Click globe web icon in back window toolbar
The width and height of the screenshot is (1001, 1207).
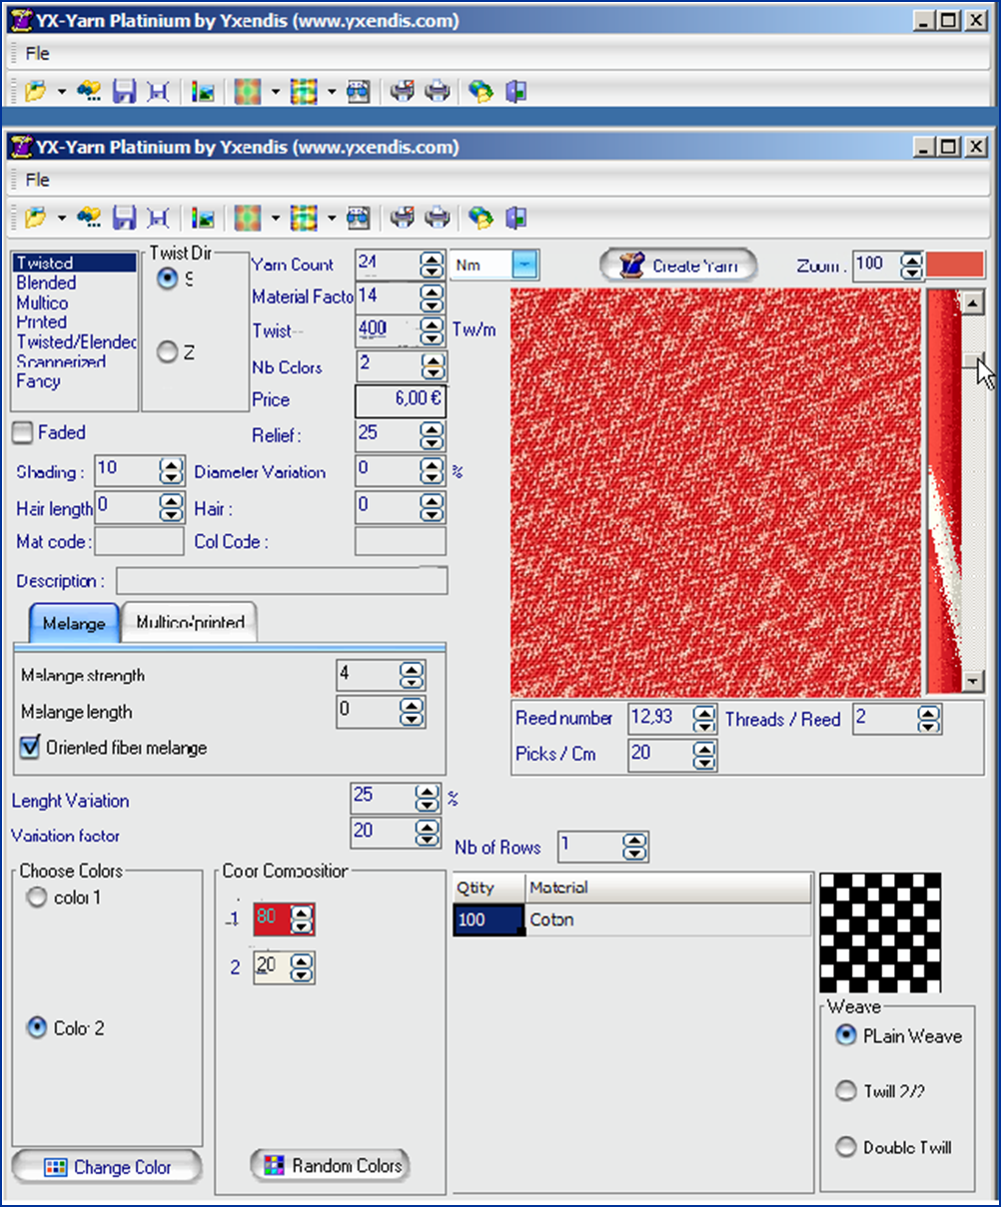[482, 92]
